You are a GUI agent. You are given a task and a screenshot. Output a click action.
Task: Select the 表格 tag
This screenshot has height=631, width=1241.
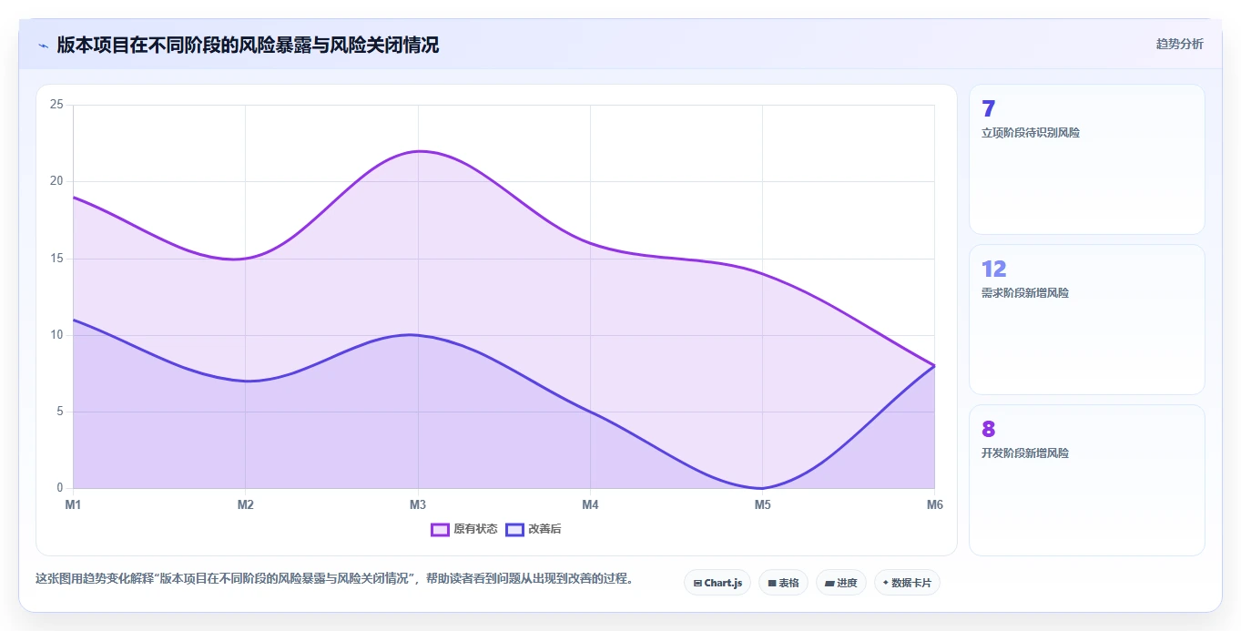pyautogui.click(x=783, y=583)
